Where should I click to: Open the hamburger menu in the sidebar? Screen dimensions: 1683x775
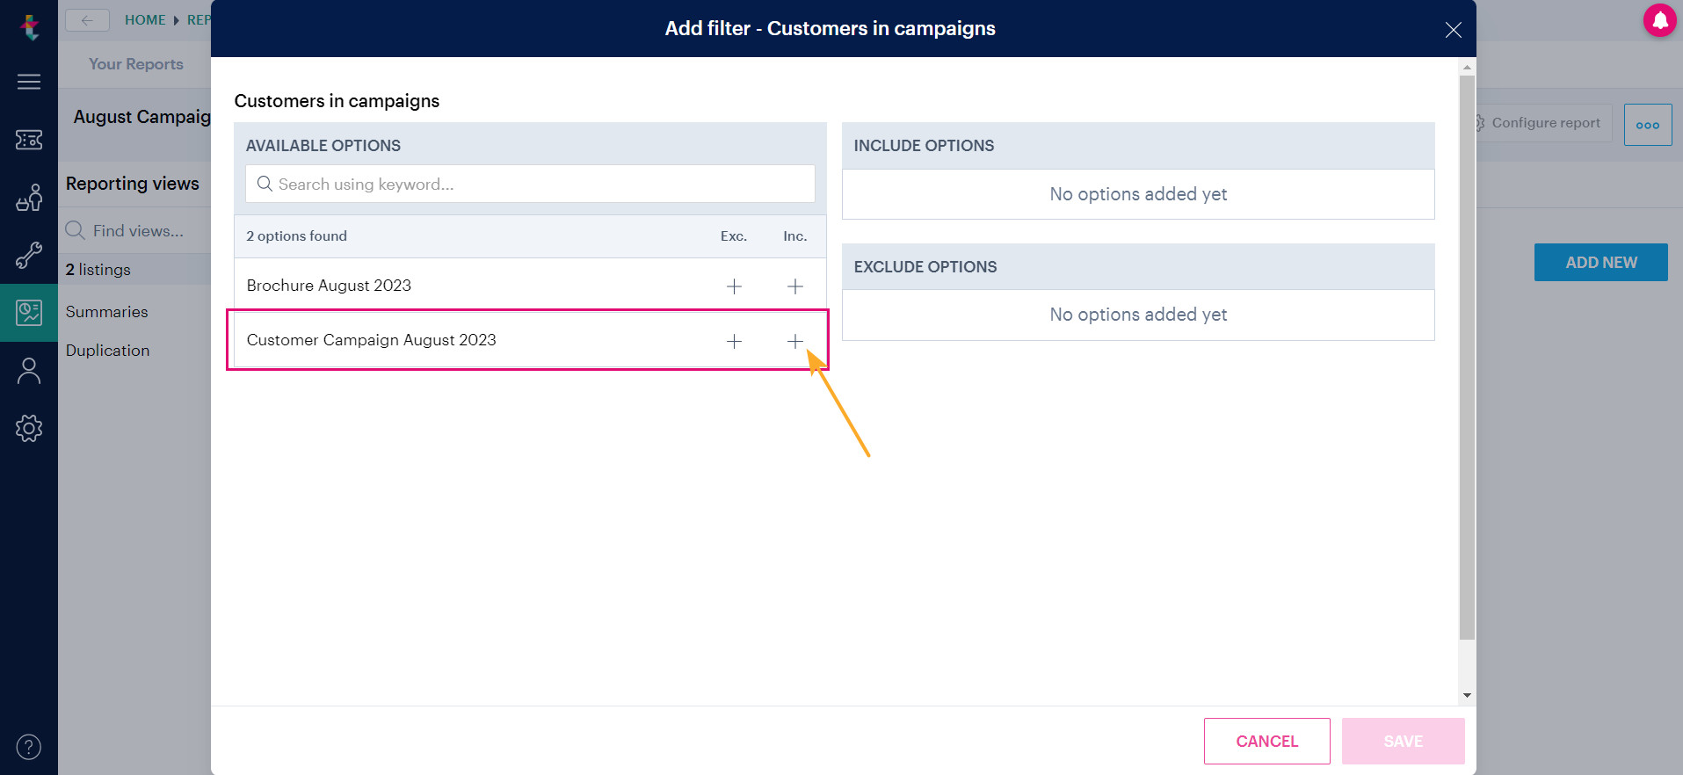(29, 82)
